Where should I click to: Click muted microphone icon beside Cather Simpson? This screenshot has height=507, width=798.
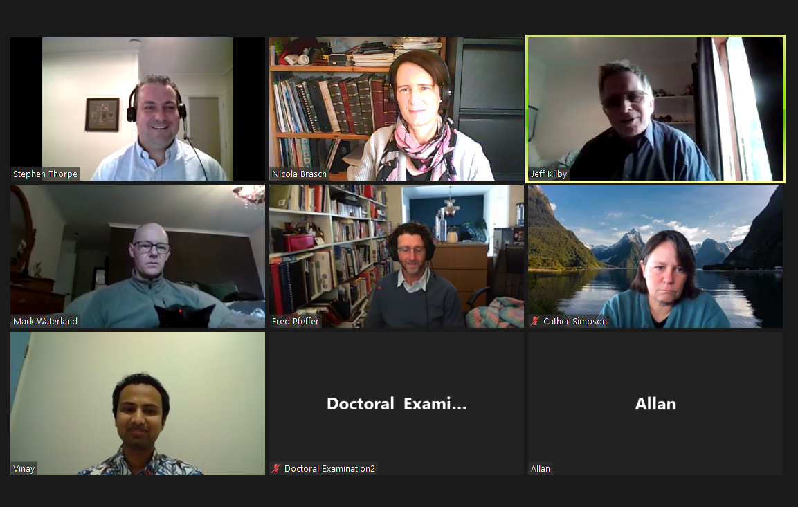535,322
